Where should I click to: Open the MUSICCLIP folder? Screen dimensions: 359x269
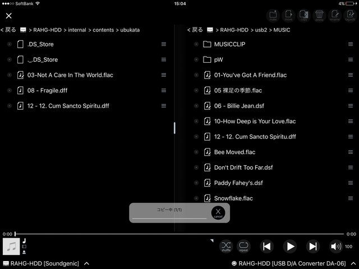pos(230,44)
